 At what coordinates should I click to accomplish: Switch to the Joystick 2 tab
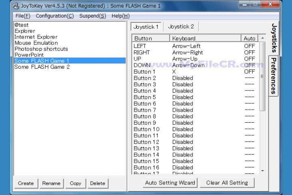[181, 27]
